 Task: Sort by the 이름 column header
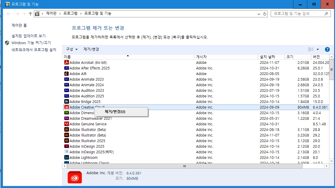click(128, 57)
